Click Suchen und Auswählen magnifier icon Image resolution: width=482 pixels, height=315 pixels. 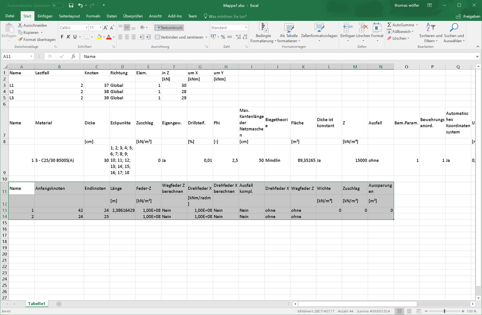coord(454,28)
